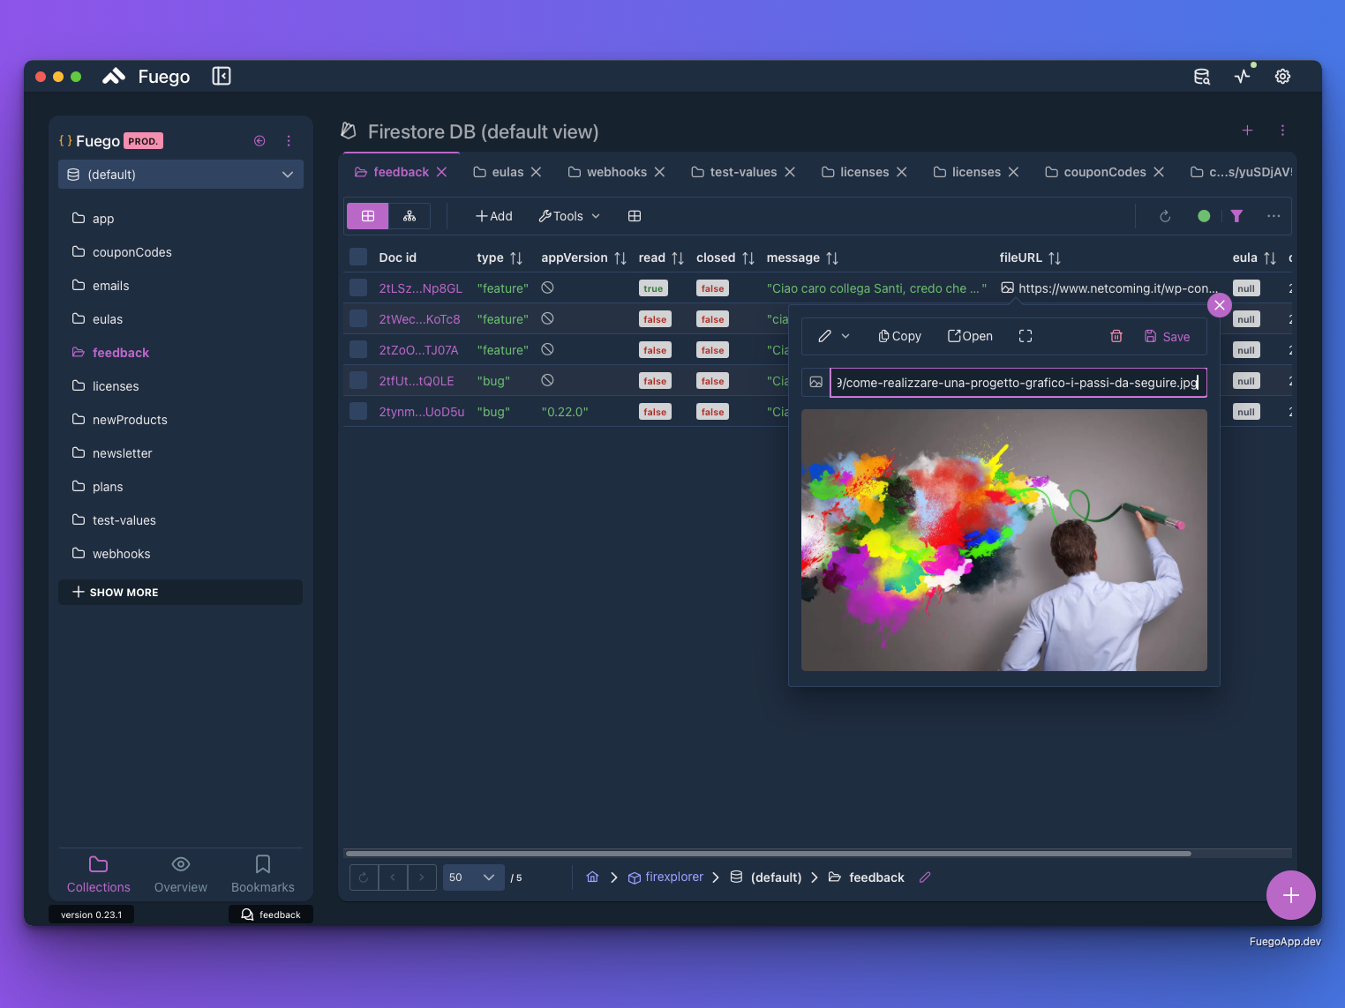The image size is (1345, 1008).
Task: Reload the page using the pagination refresh icon
Action: coord(364,877)
